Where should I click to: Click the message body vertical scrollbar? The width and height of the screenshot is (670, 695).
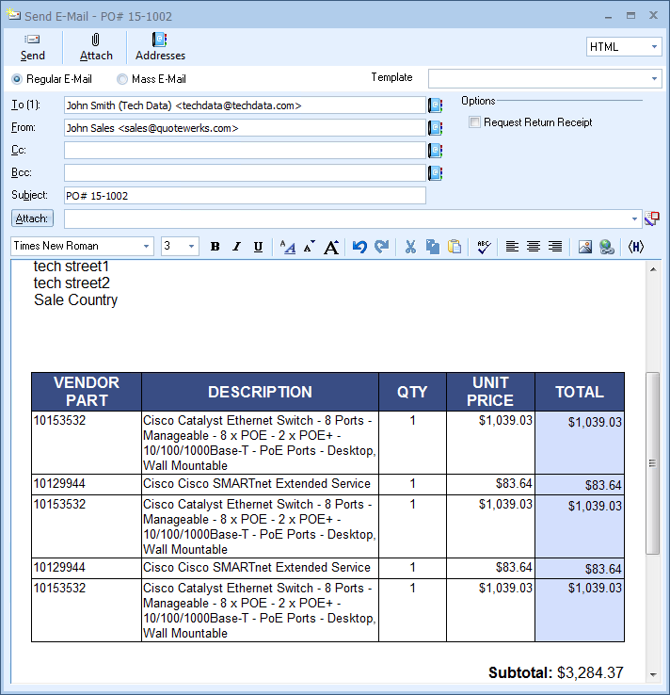[x=652, y=462]
